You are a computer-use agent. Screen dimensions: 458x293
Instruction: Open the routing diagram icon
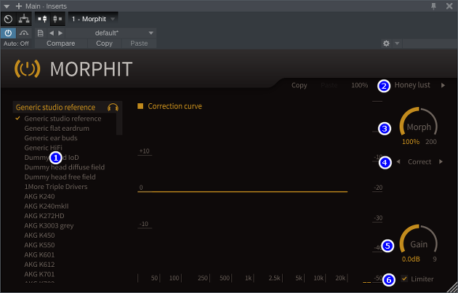[x=24, y=20]
